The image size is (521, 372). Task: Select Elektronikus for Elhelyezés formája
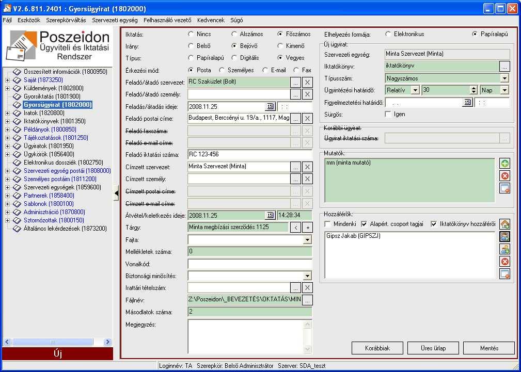pyautogui.click(x=388, y=34)
